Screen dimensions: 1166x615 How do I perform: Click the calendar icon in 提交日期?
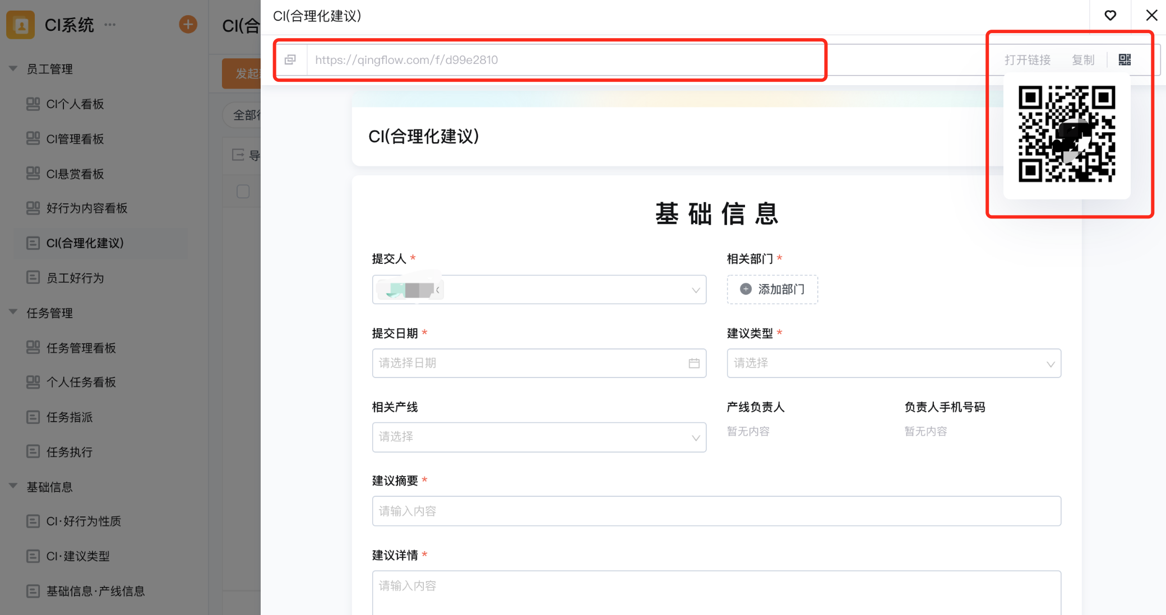click(694, 364)
